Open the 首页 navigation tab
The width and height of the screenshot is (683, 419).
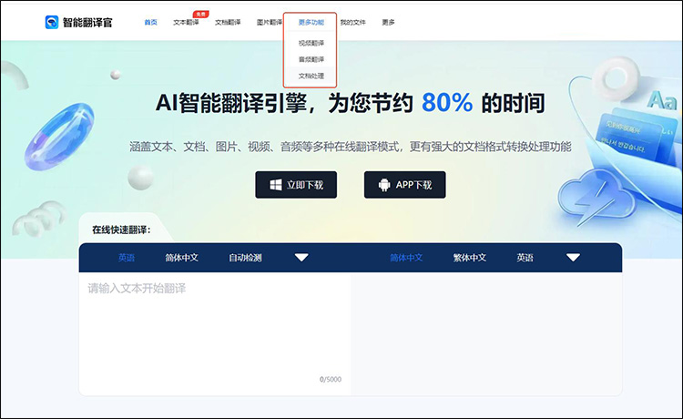[150, 22]
